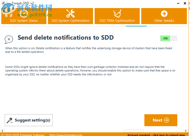This screenshot has height=136, width=190.
Task: Click the Next button
Action: point(161,120)
